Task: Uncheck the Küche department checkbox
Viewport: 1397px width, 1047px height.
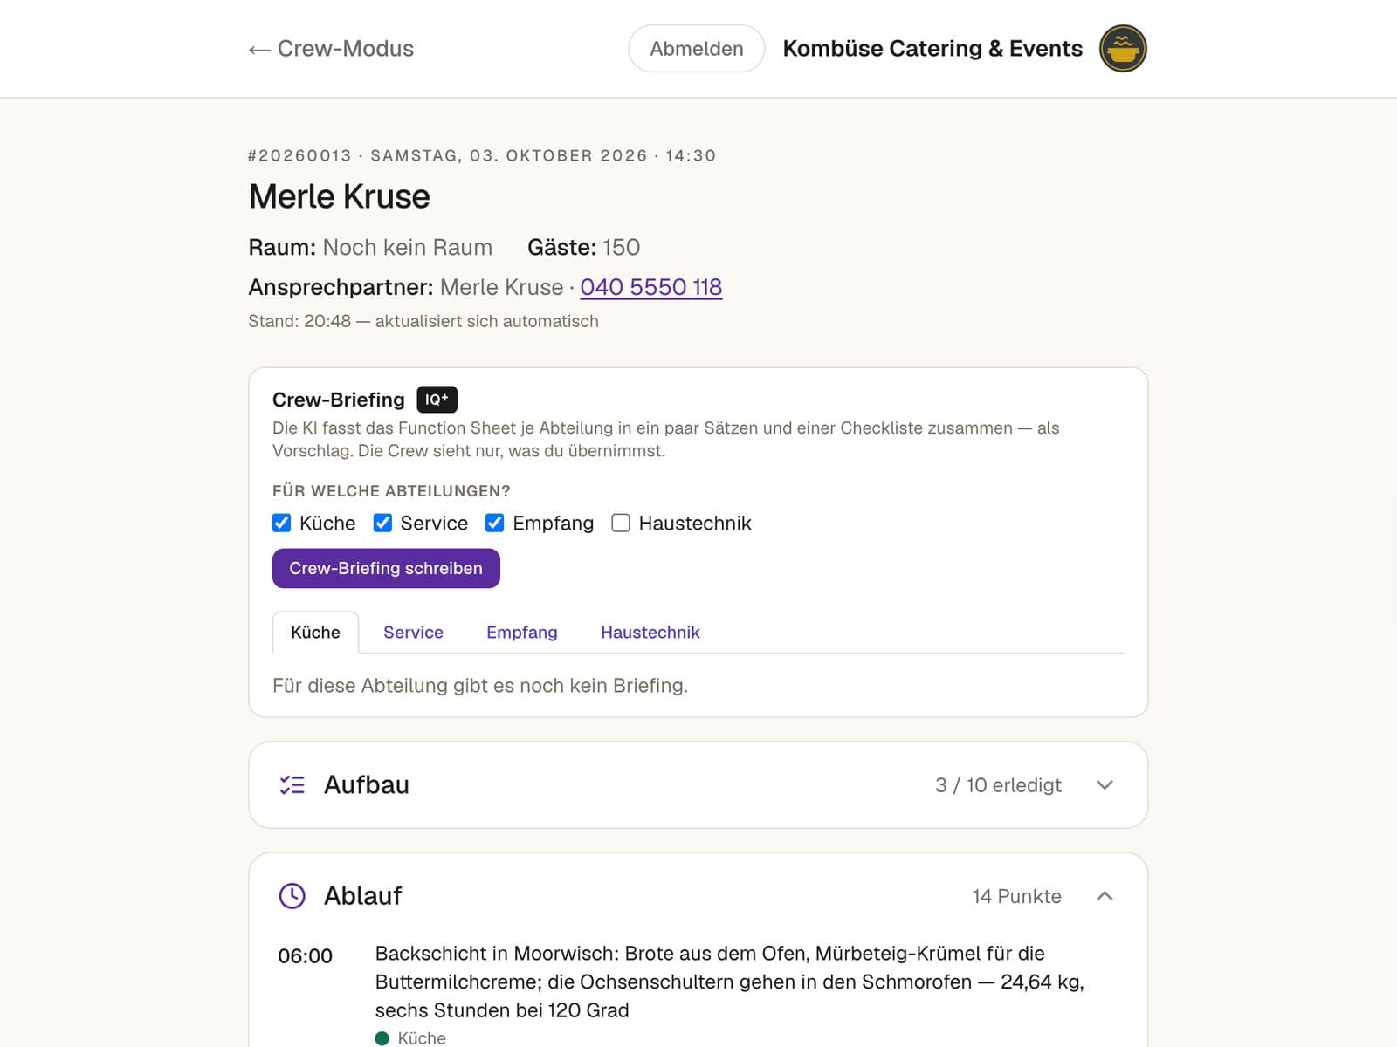Action: [281, 523]
